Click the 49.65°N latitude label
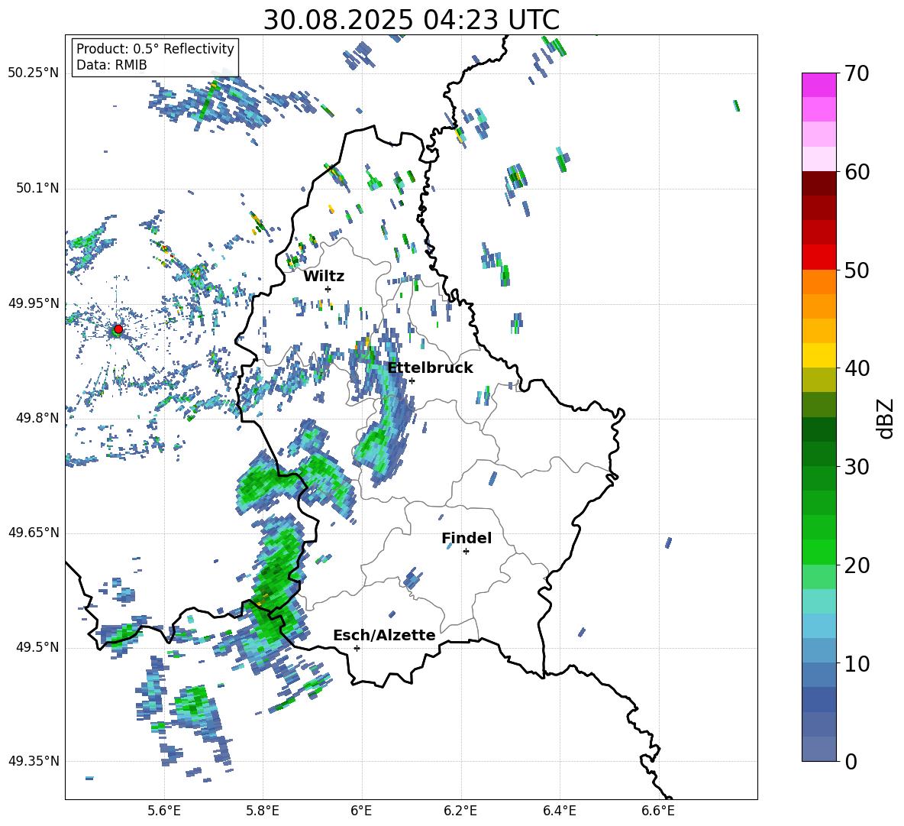The width and height of the screenshot is (904, 826). tap(34, 533)
